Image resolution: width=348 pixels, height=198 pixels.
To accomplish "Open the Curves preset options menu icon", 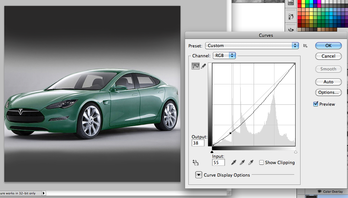I will click(x=305, y=46).
